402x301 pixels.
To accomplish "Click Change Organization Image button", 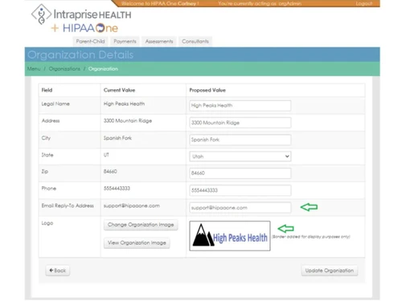I will (x=141, y=225).
